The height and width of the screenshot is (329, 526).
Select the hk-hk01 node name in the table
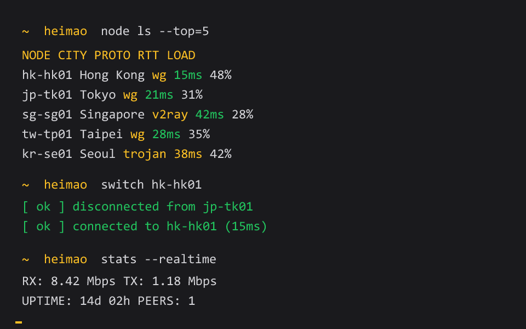47,75
